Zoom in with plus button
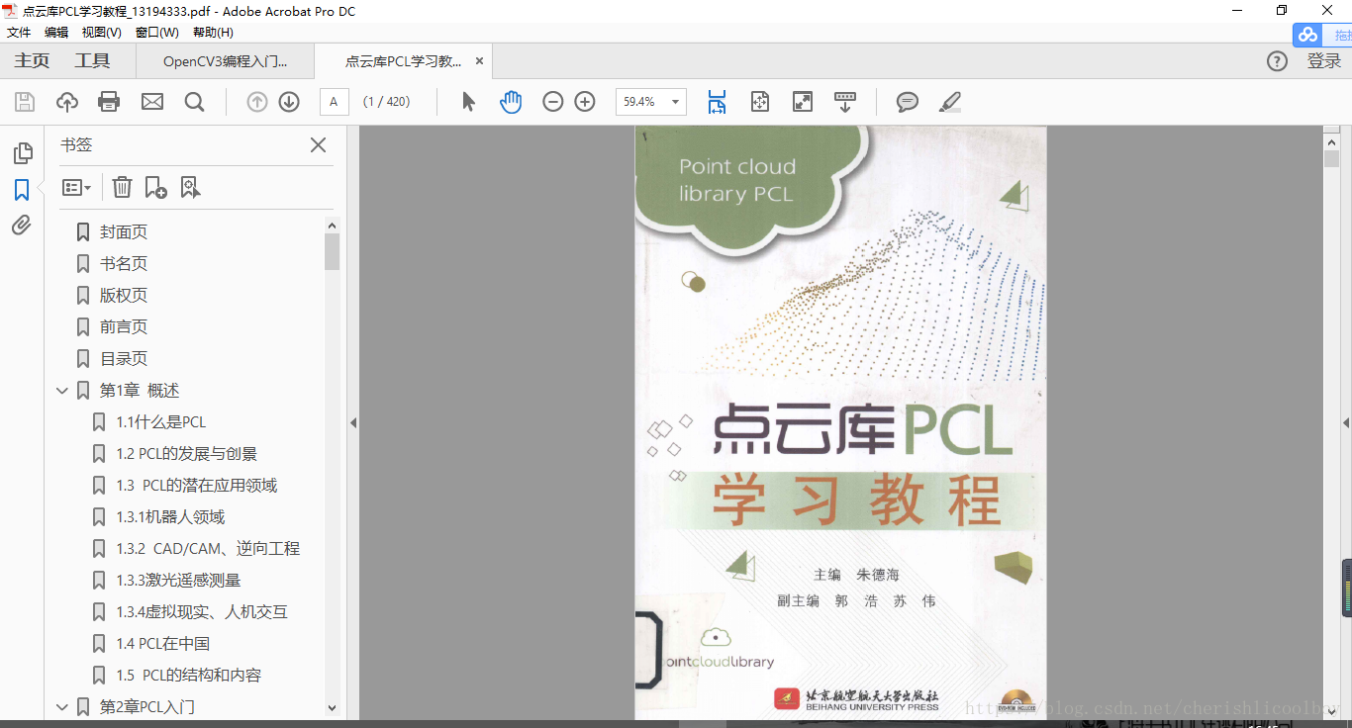 click(585, 102)
